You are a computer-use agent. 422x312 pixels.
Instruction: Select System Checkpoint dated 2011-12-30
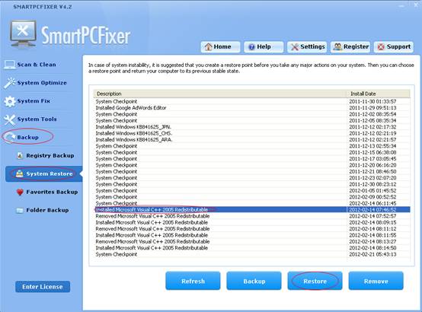[x=252, y=184]
